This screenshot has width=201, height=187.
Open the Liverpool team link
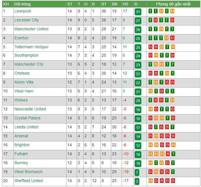click(x=23, y=11)
